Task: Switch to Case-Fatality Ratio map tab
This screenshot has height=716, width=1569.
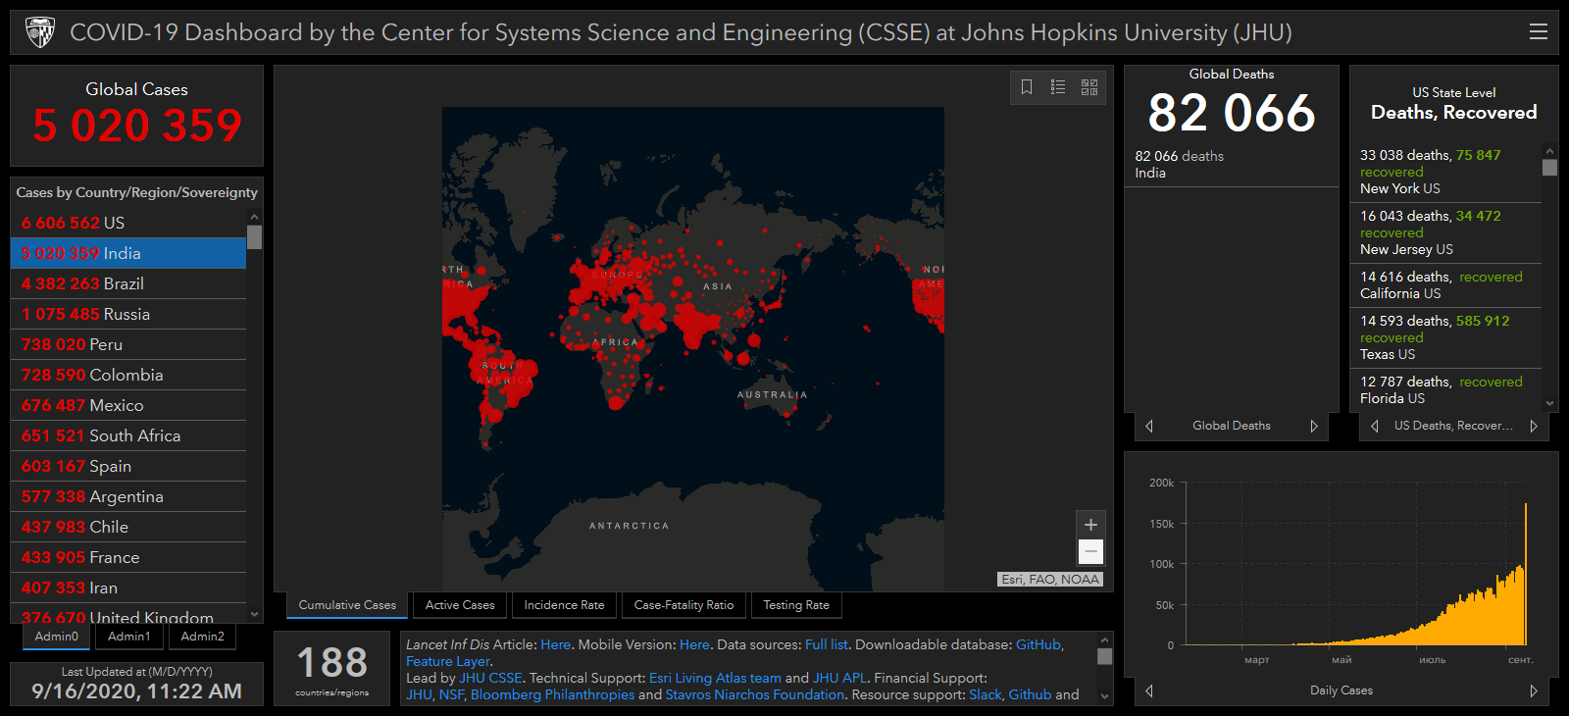Action: point(683,605)
